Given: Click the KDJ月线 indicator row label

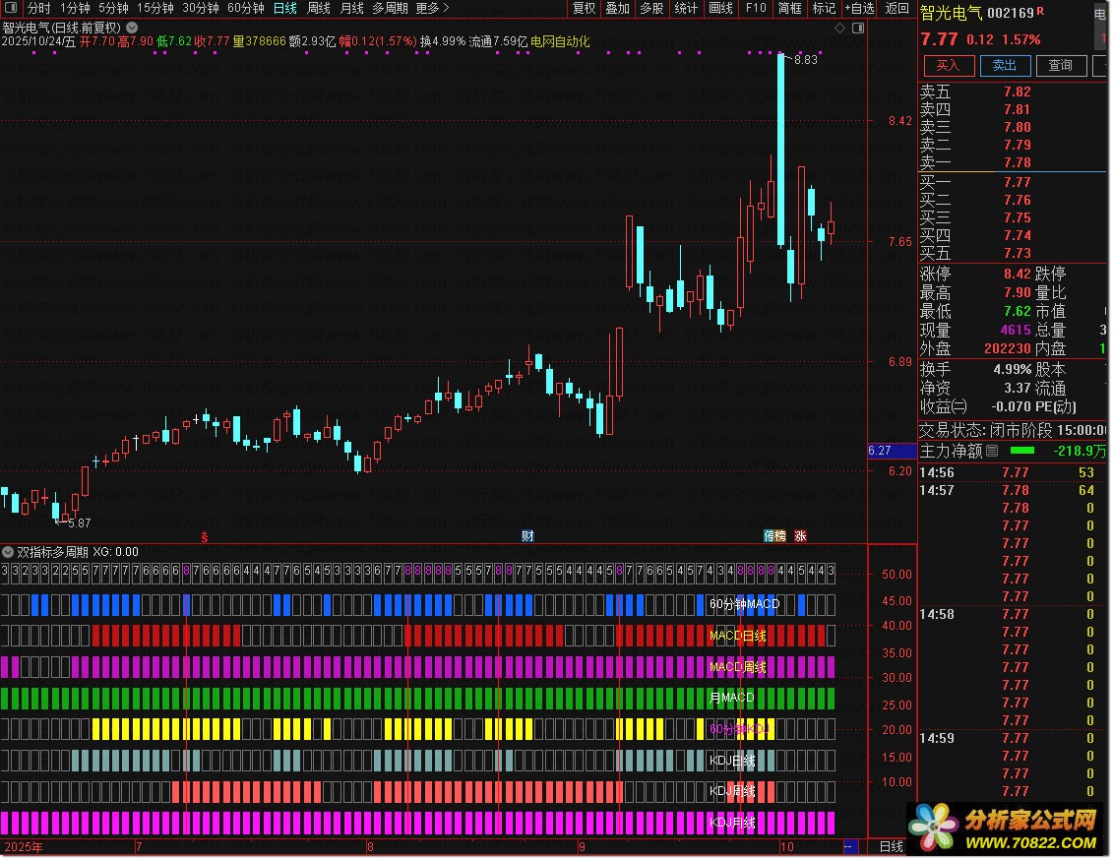Looking at the screenshot, I should coord(732,823).
